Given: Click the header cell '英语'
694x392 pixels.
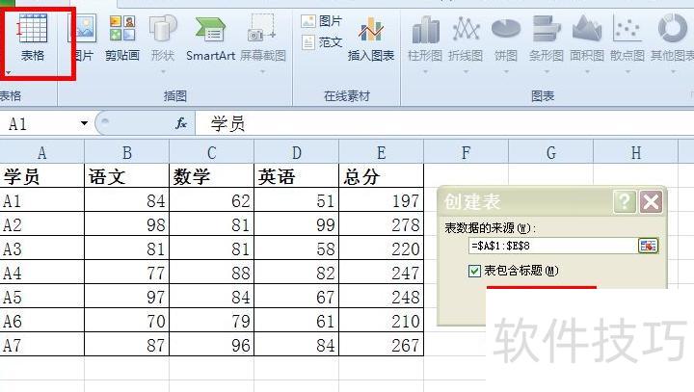Looking at the screenshot, I should click(297, 176).
